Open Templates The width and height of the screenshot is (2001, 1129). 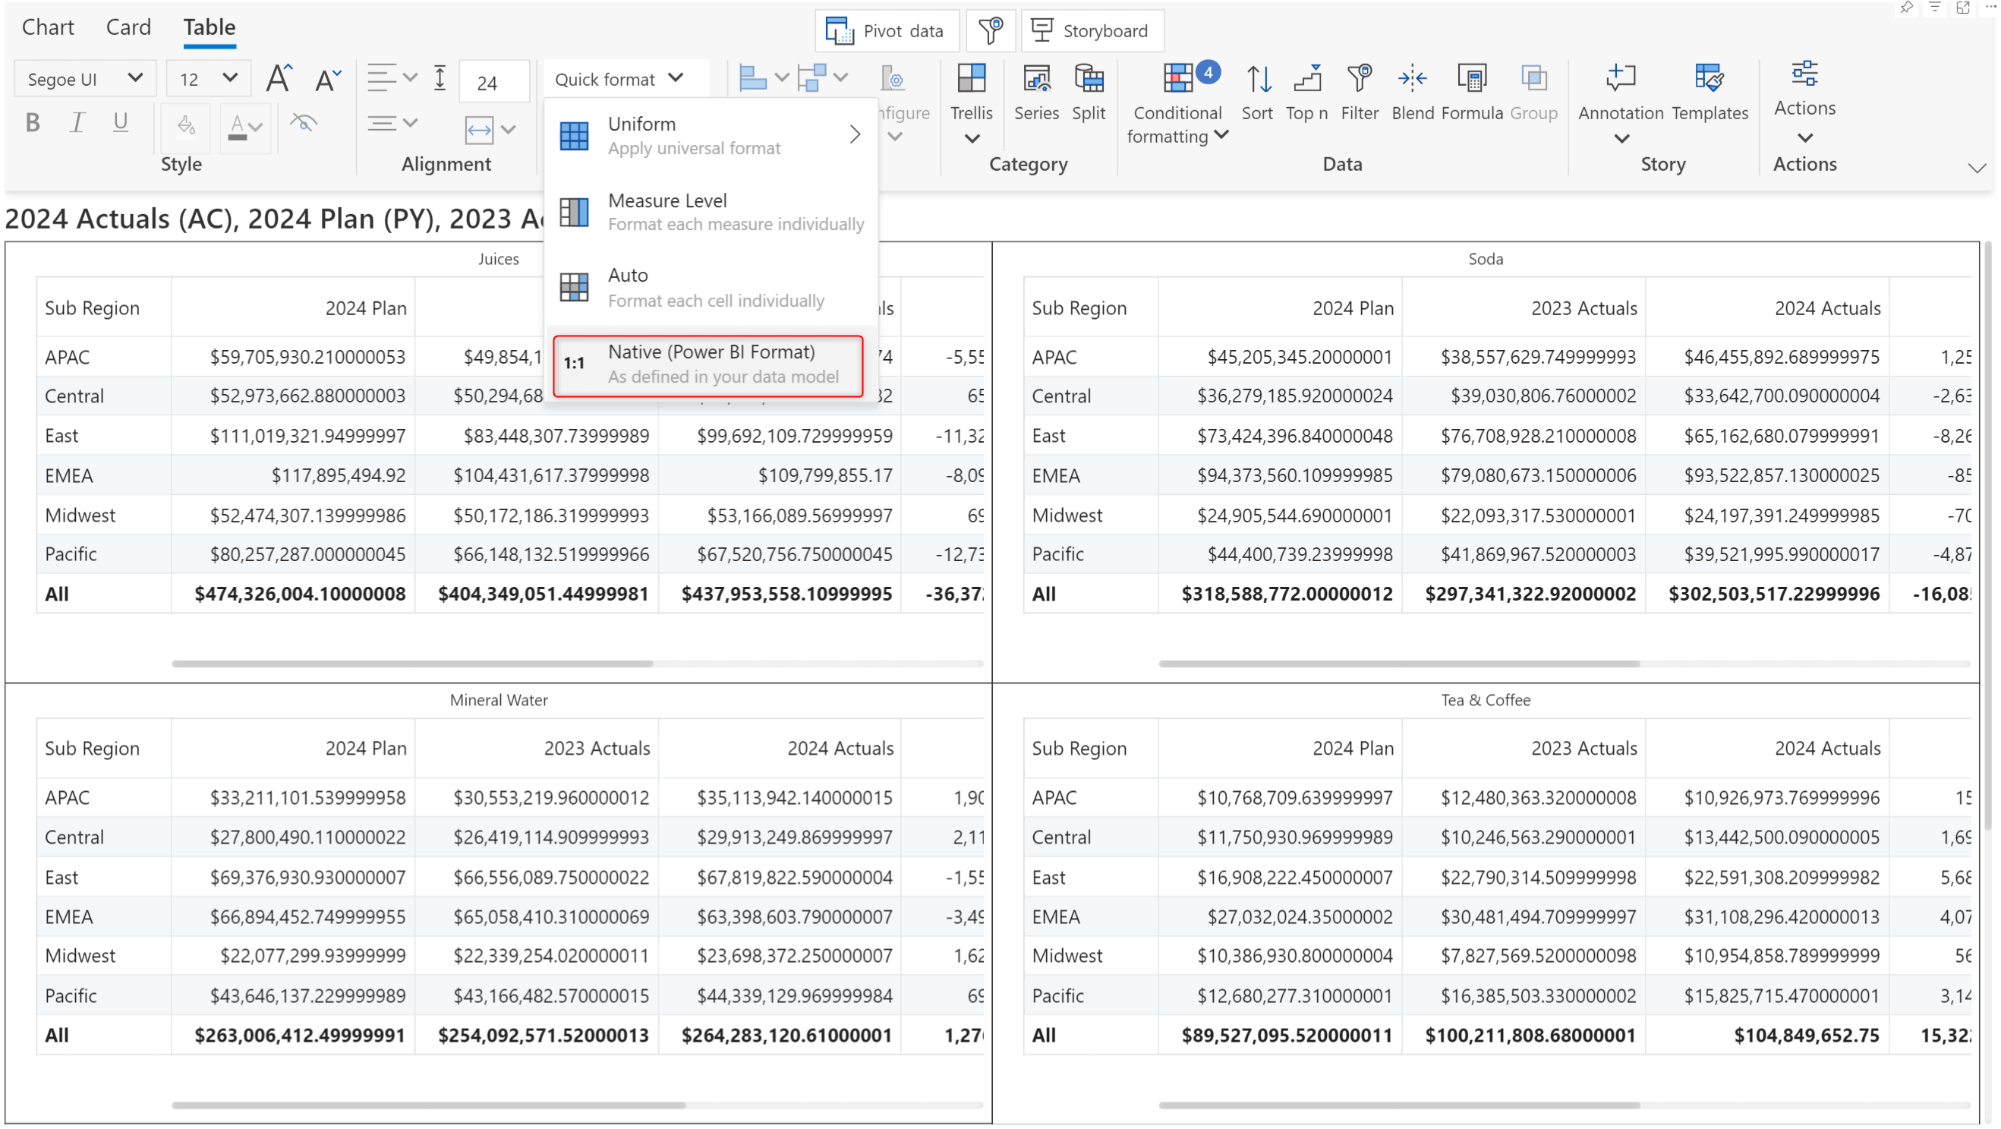point(1709,93)
